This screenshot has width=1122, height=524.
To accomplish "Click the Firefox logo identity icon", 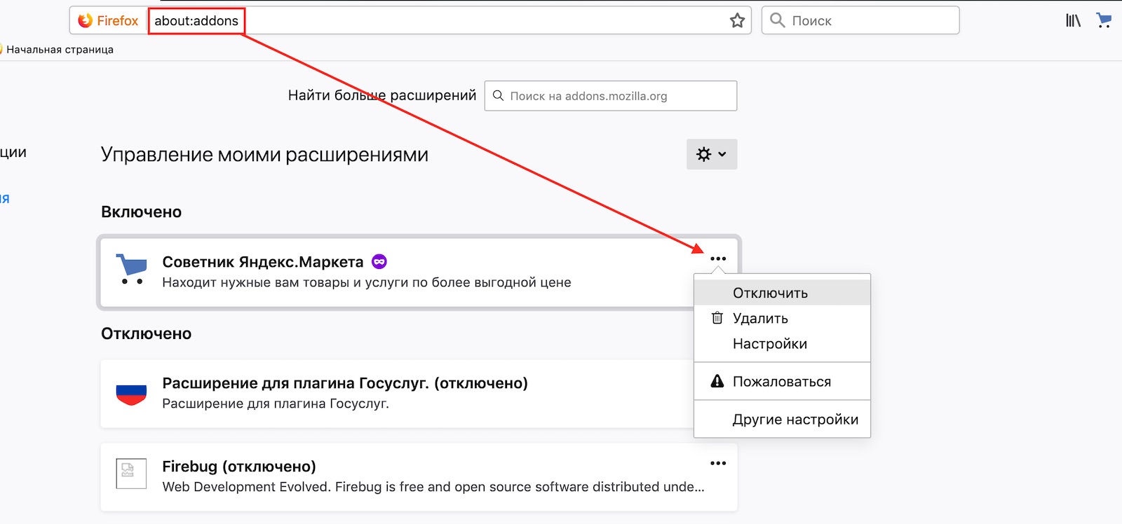I will tap(85, 21).
